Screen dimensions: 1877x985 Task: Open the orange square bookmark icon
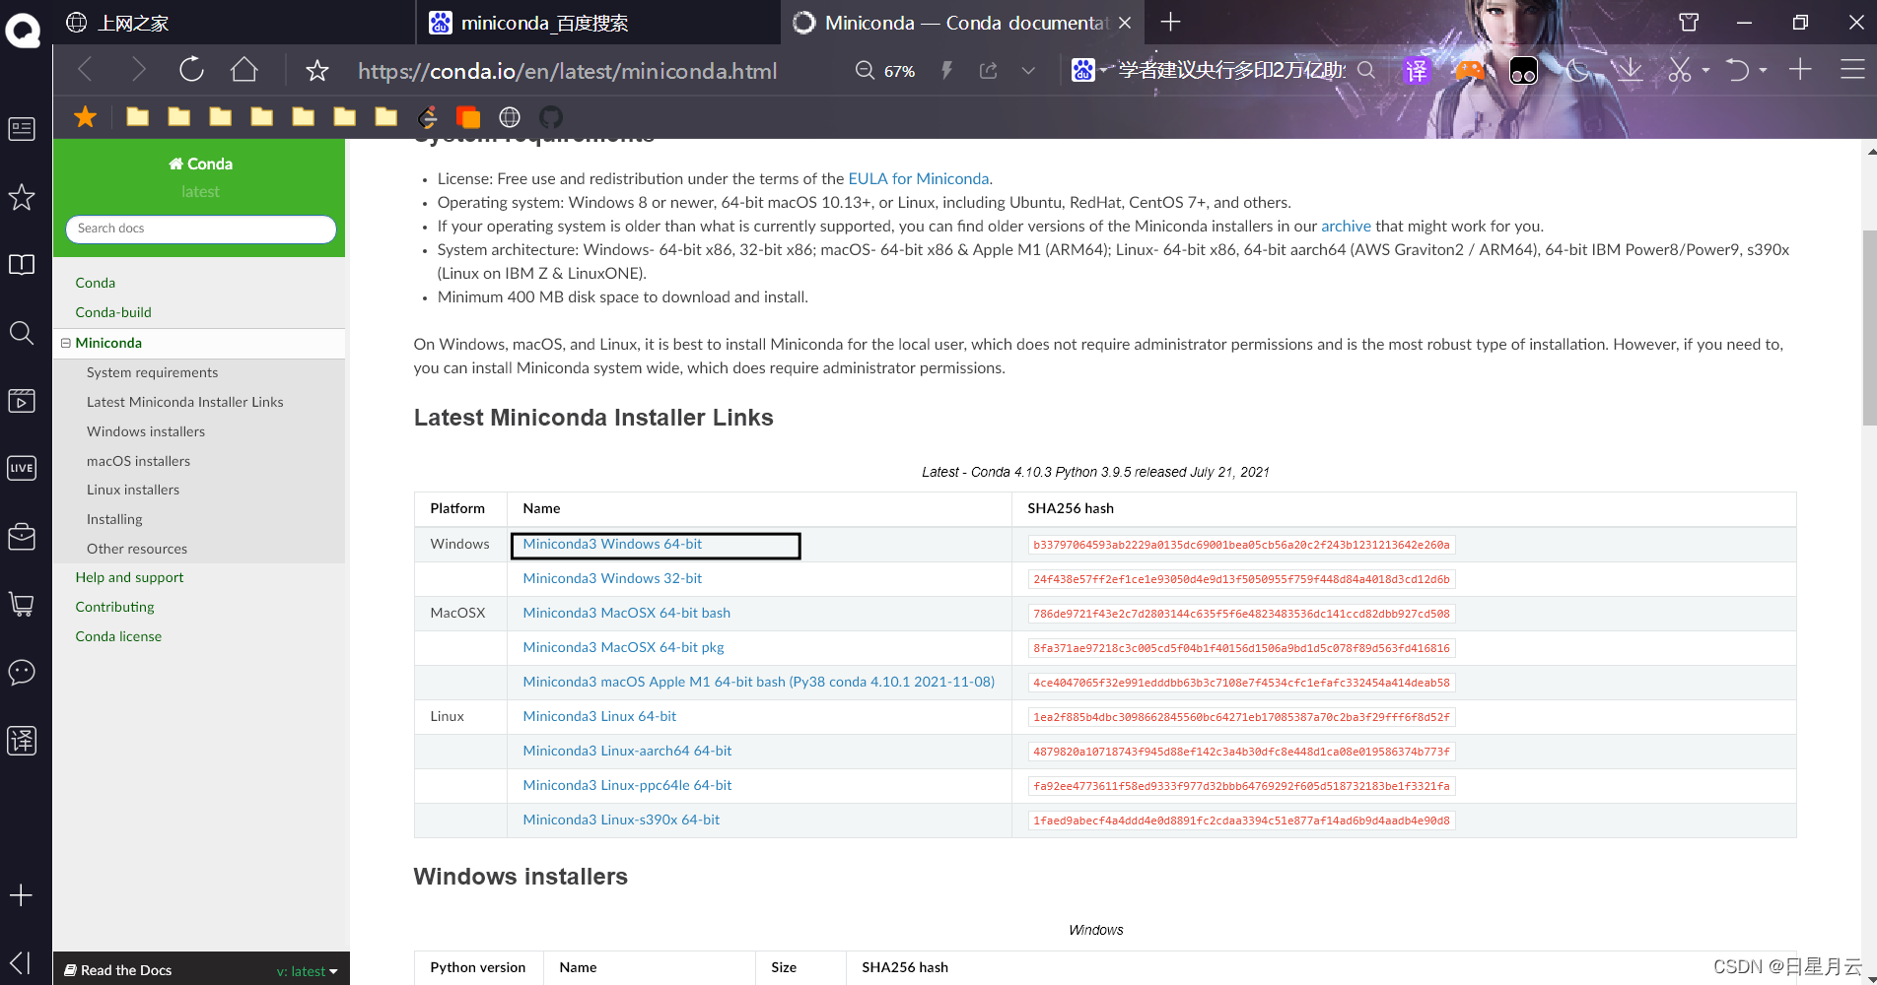(x=468, y=117)
